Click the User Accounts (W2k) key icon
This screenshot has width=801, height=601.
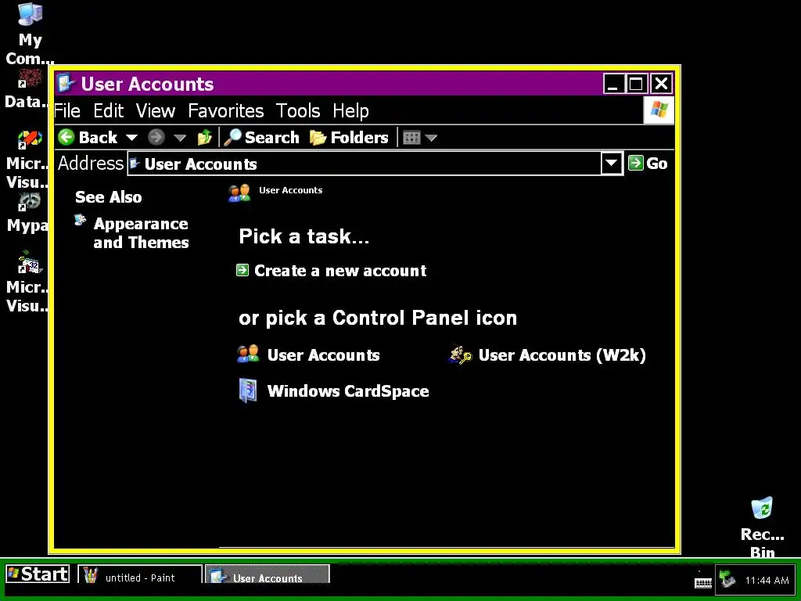tap(460, 354)
